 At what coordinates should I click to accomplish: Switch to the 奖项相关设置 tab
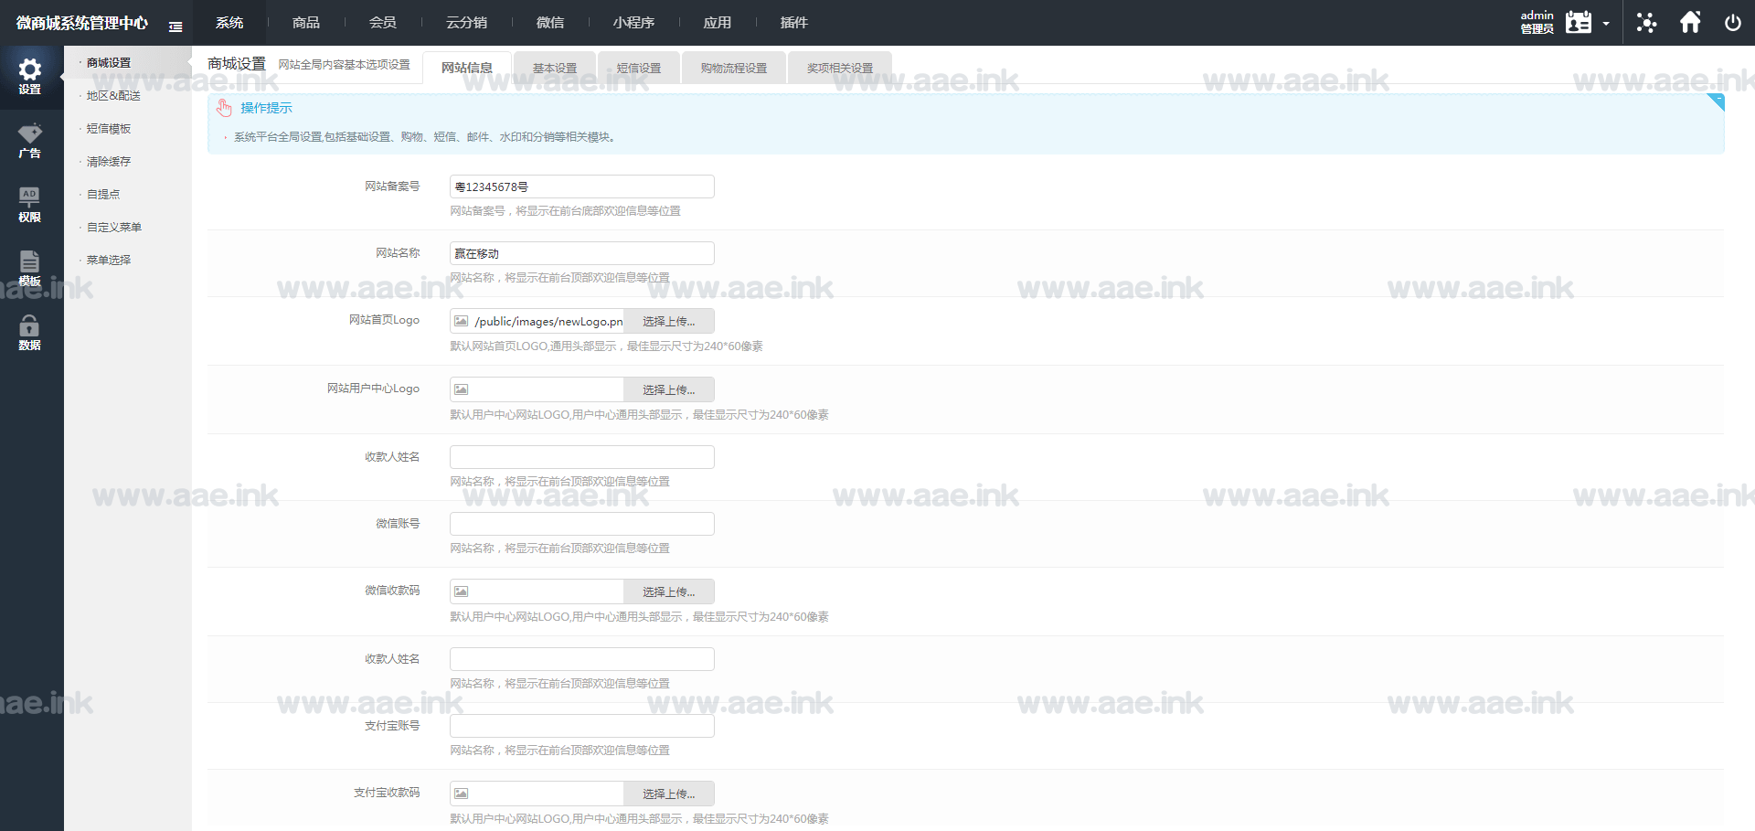(x=840, y=68)
